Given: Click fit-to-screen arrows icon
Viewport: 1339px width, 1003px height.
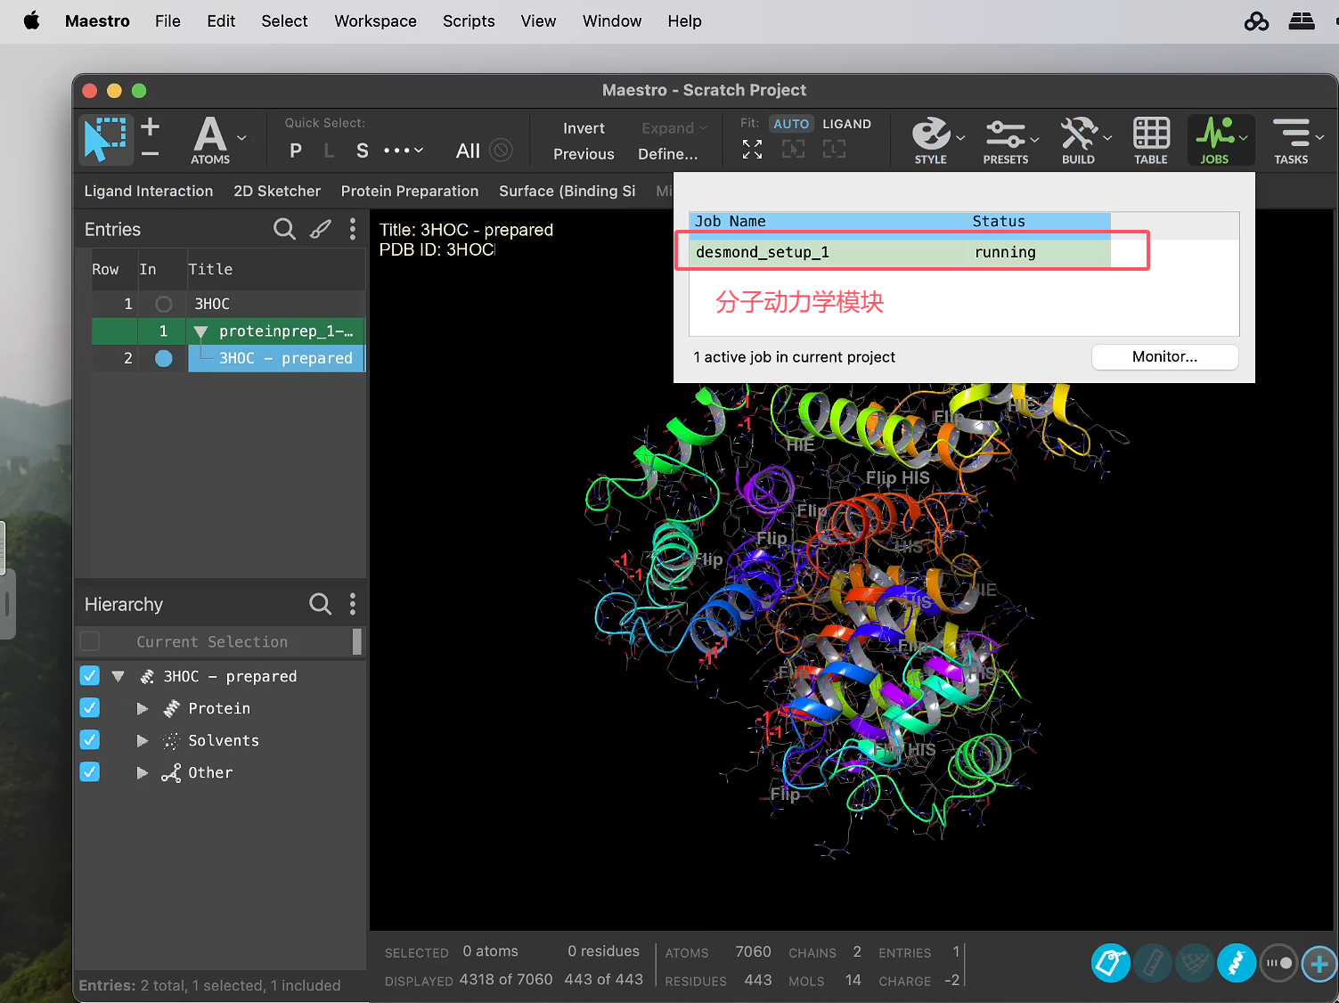Looking at the screenshot, I should pos(753,150).
